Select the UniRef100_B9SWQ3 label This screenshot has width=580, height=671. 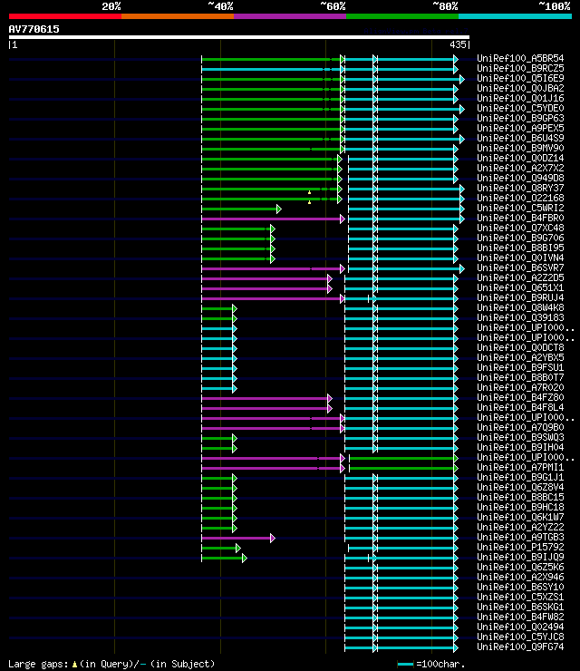(x=520, y=437)
